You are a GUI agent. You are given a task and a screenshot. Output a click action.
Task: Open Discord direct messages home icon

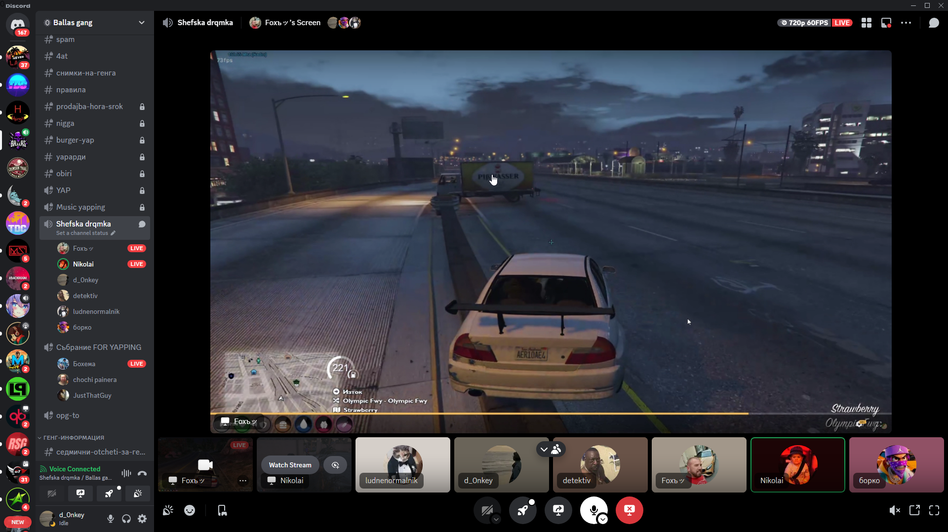point(18,24)
